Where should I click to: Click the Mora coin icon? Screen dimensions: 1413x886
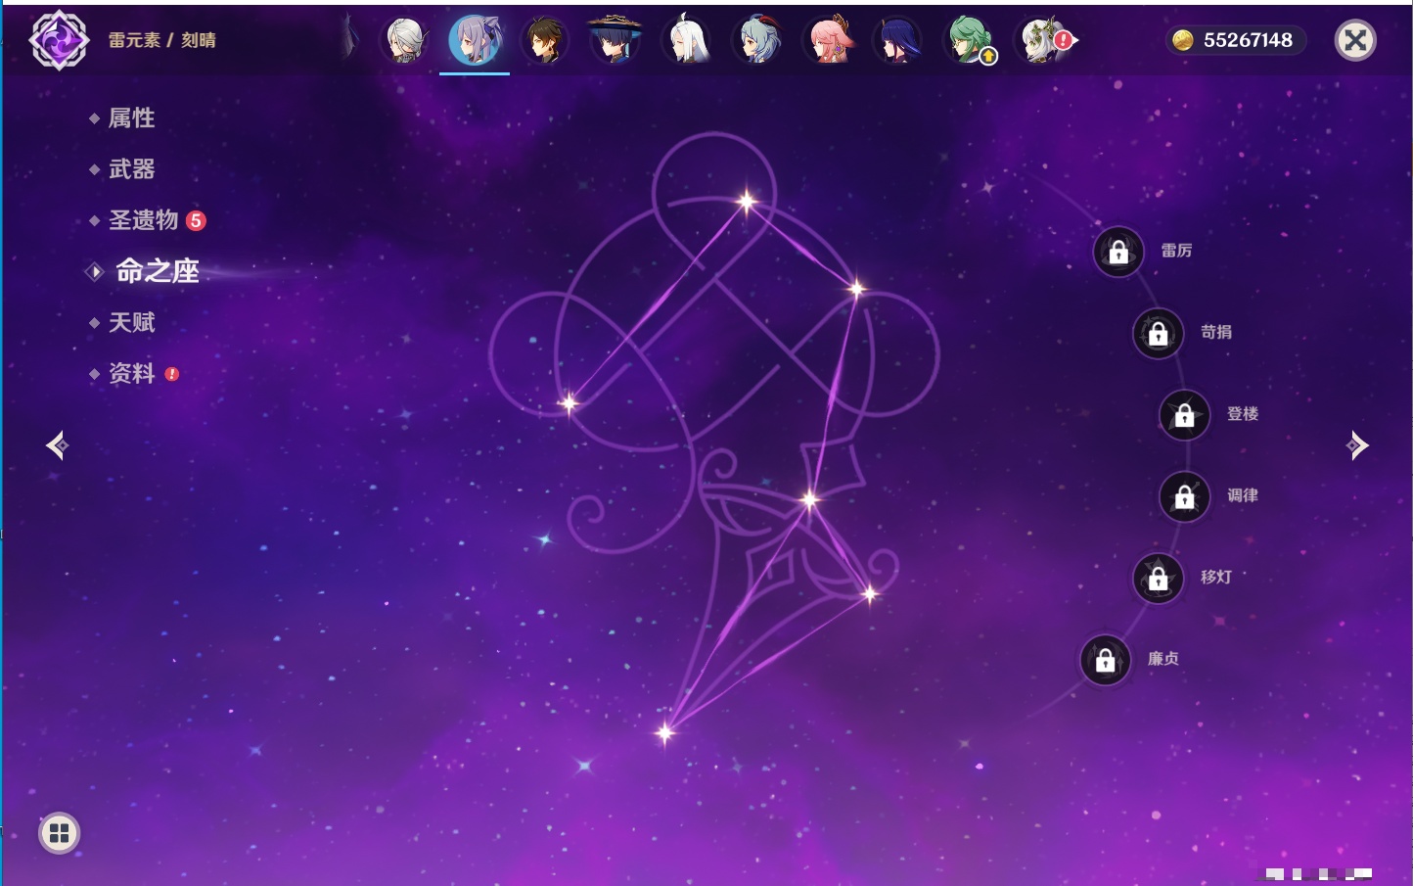[x=1183, y=40]
